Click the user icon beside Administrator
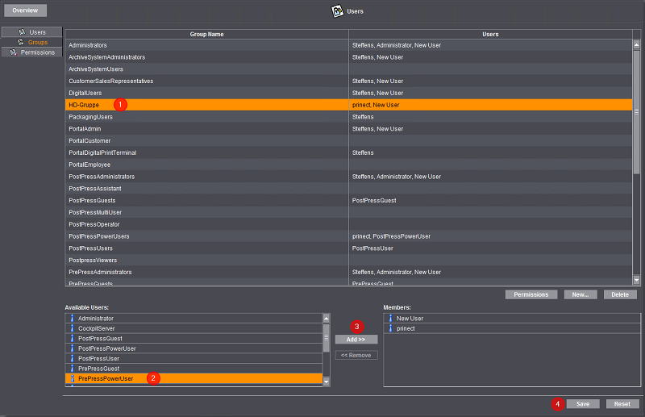The height and width of the screenshot is (417, 645). (x=72, y=319)
